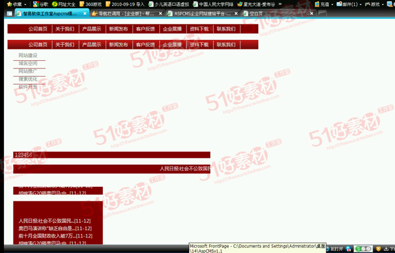
Task: Click the 123456 numbers in the red bar
Action: click(23, 155)
